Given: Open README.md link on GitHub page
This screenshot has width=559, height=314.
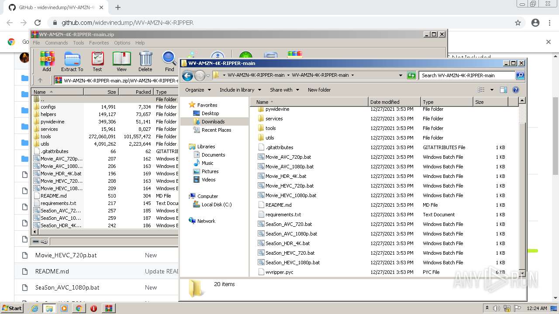Looking at the screenshot, I should [x=52, y=271].
